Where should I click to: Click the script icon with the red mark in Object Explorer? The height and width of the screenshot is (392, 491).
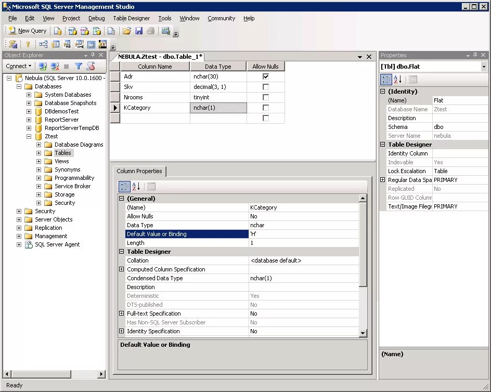[91, 66]
